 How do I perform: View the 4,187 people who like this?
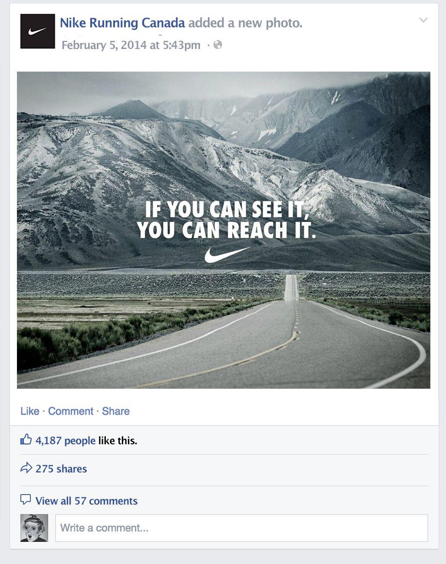click(66, 440)
